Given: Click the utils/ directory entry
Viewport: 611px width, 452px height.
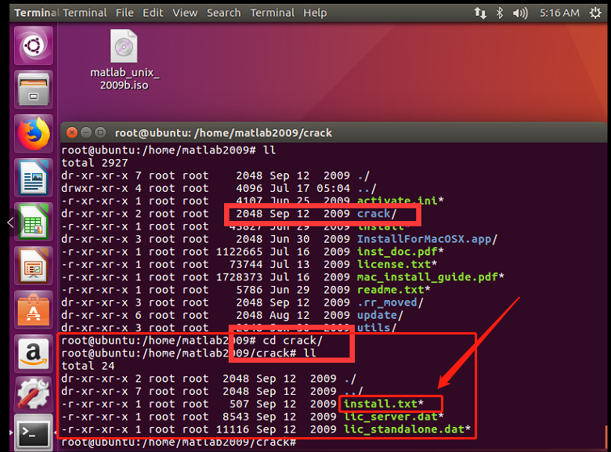Looking at the screenshot, I should coord(377,327).
